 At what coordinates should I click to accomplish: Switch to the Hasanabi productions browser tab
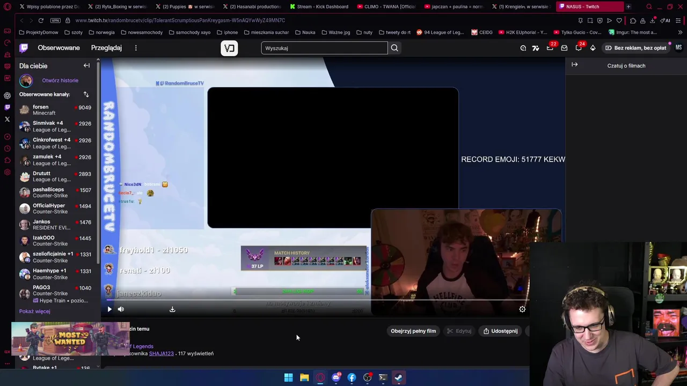252,6
